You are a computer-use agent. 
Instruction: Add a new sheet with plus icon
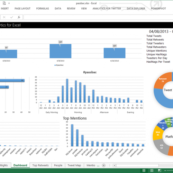coord(104,165)
